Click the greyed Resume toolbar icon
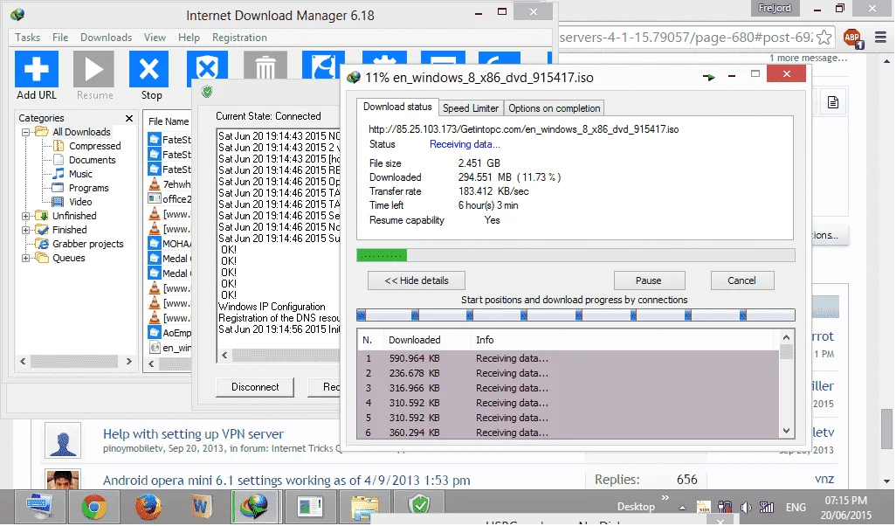This screenshot has width=896, height=526. pos(94,69)
